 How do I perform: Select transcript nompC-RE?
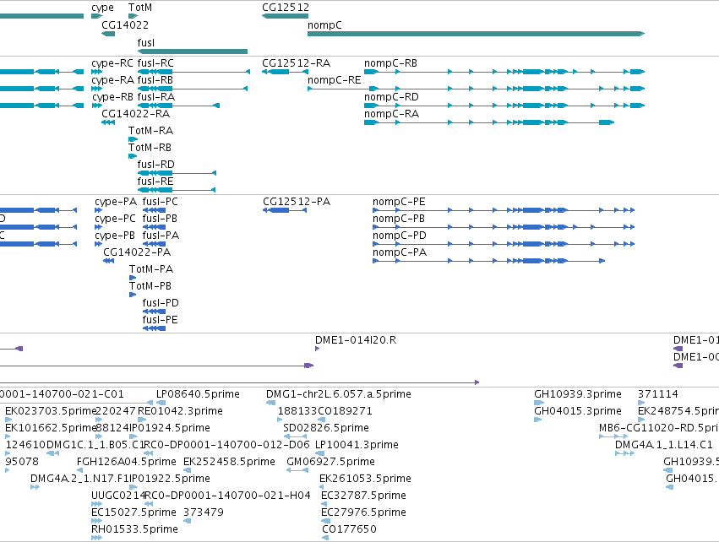[476, 89]
